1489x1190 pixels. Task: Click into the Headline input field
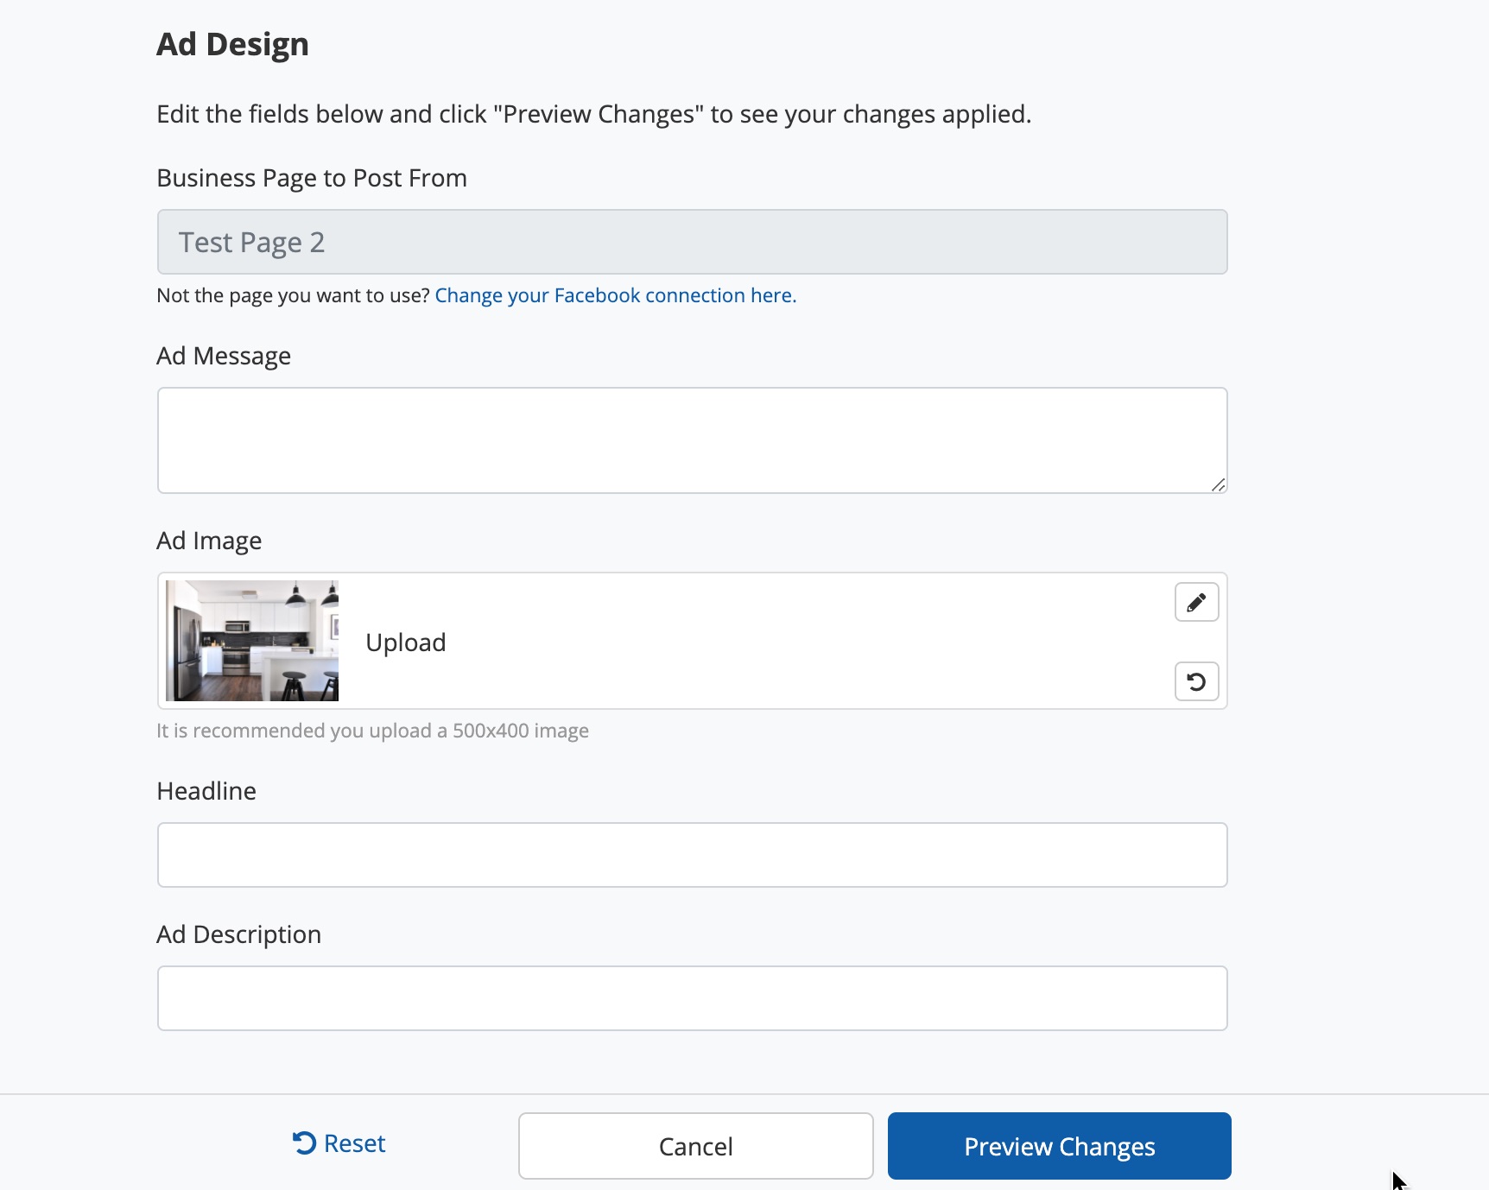pos(691,855)
